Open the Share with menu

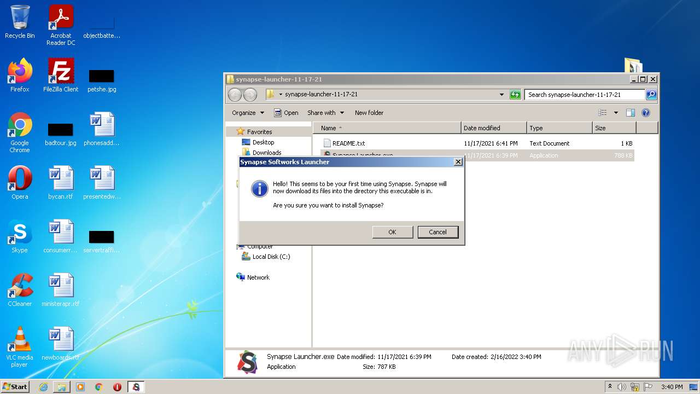[x=325, y=113]
